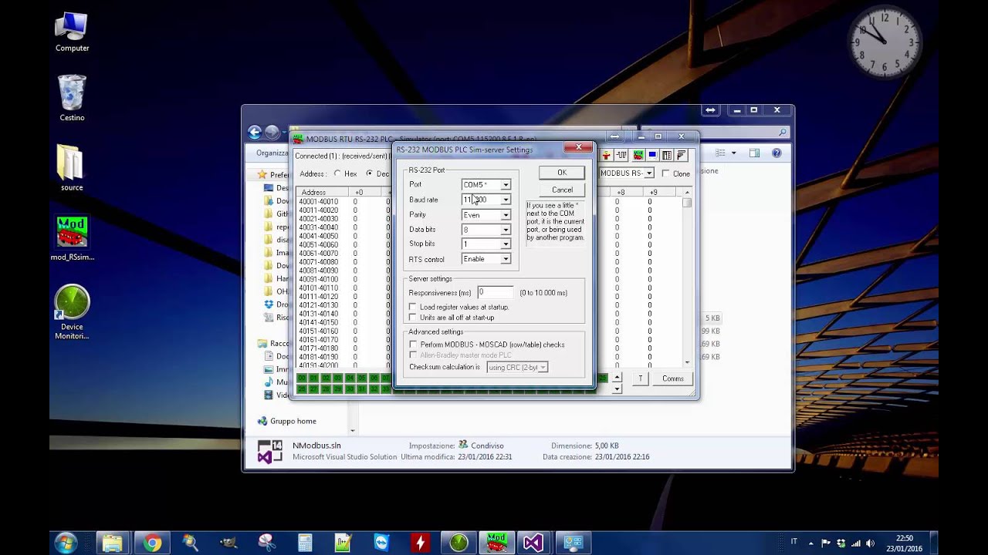Open File Explorer from taskbar
This screenshot has height=555, width=988.
coord(112,543)
